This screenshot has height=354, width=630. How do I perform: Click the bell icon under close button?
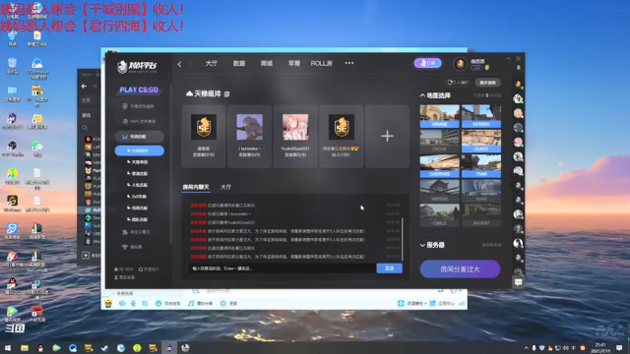(519, 68)
